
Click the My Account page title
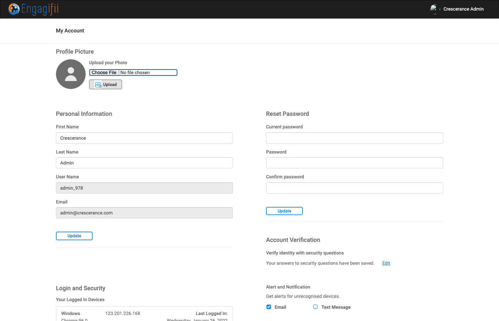(70, 31)
